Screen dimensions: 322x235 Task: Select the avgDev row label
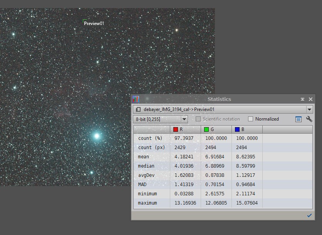pos(146,175)
